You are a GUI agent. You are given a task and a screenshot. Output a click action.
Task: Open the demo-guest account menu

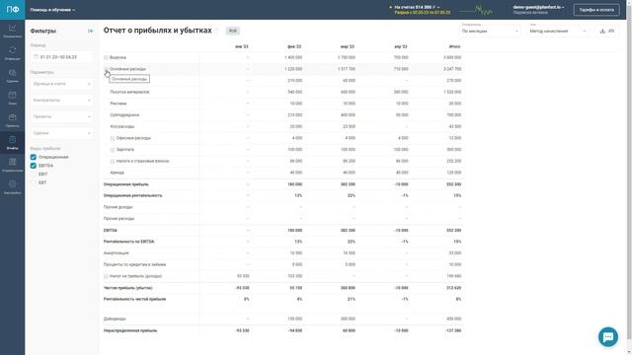pyautogui.click(x=538, y=7)
